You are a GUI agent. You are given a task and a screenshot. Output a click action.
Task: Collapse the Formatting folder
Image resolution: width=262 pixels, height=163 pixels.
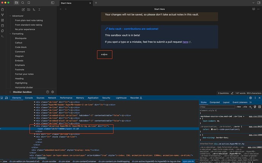coord(10,34)
